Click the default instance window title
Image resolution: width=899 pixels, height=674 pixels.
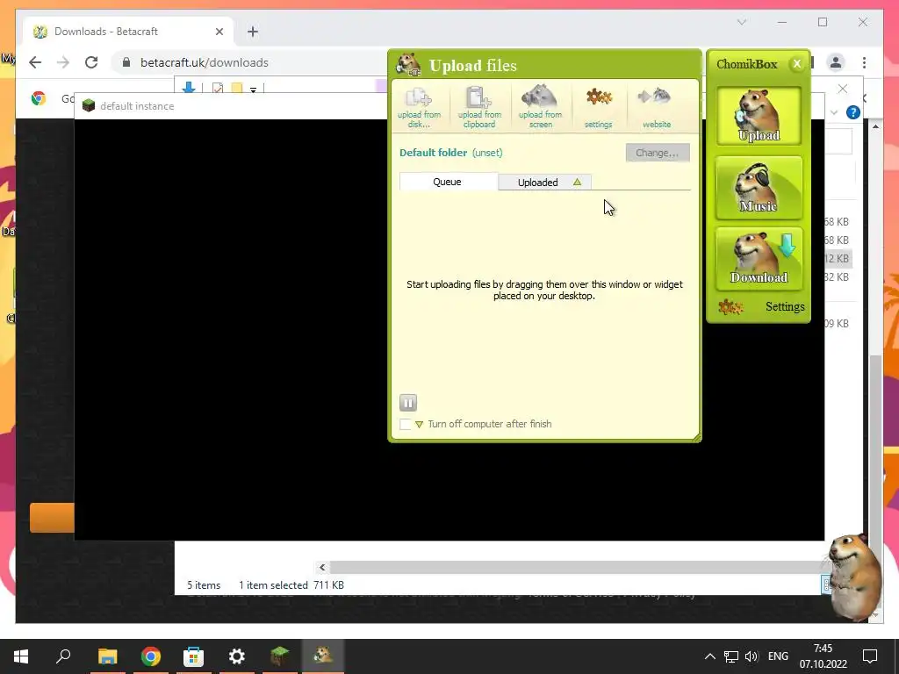tap(137, 106)
